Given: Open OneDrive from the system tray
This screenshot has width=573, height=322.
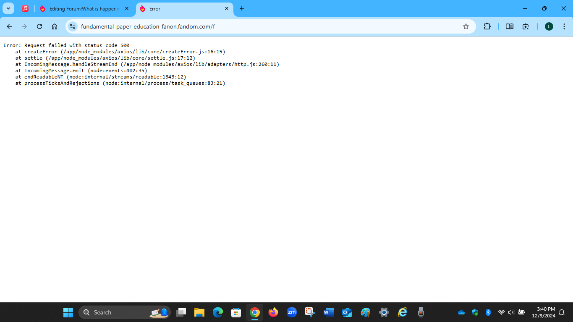Looking at the screenshot, I should coord(461,312).
